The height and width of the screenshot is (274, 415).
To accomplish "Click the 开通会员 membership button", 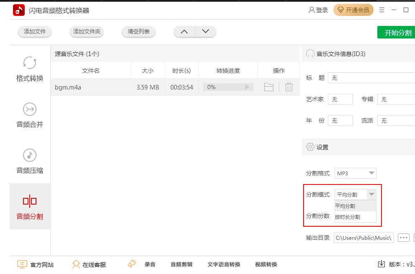I will click(353, 10).
